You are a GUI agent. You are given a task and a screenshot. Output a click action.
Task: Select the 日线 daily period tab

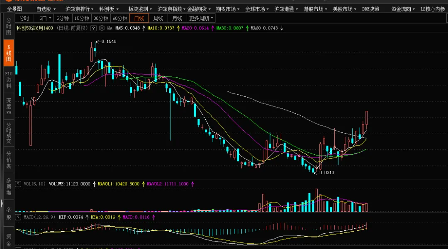[x=139, y=18]
